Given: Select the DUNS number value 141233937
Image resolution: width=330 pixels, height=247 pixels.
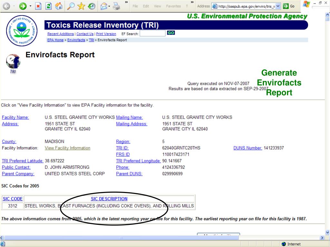Looking at the screenshot, I should (x=274, y=148).
